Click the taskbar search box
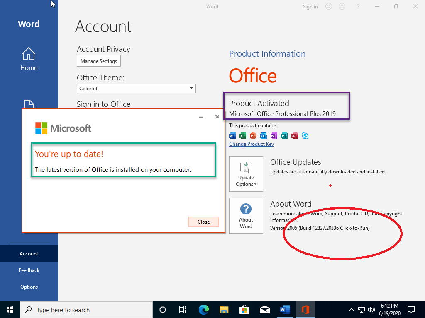This screenshot has height=318, width=425. pyautogui.click(x=86, y=310)
